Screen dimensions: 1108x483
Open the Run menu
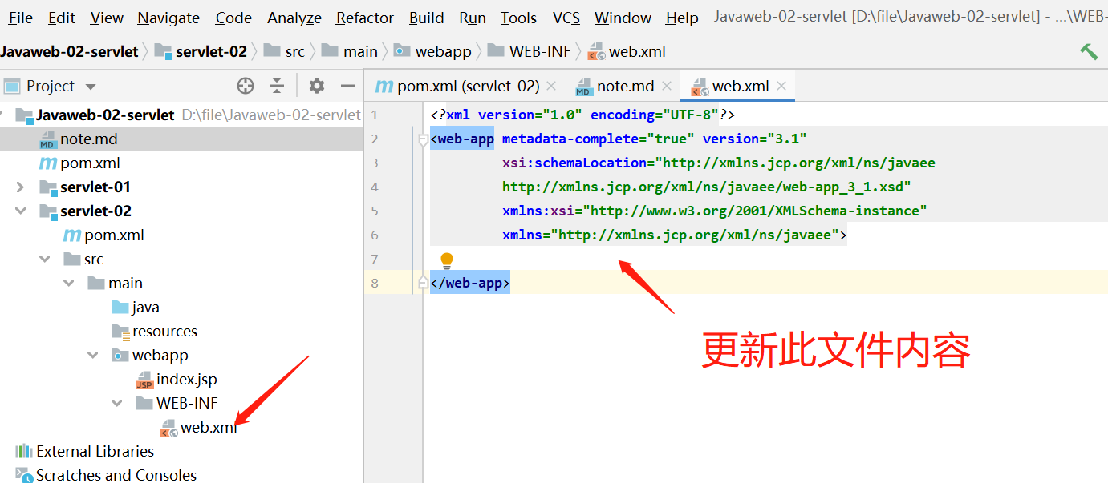tap(473, 18)
